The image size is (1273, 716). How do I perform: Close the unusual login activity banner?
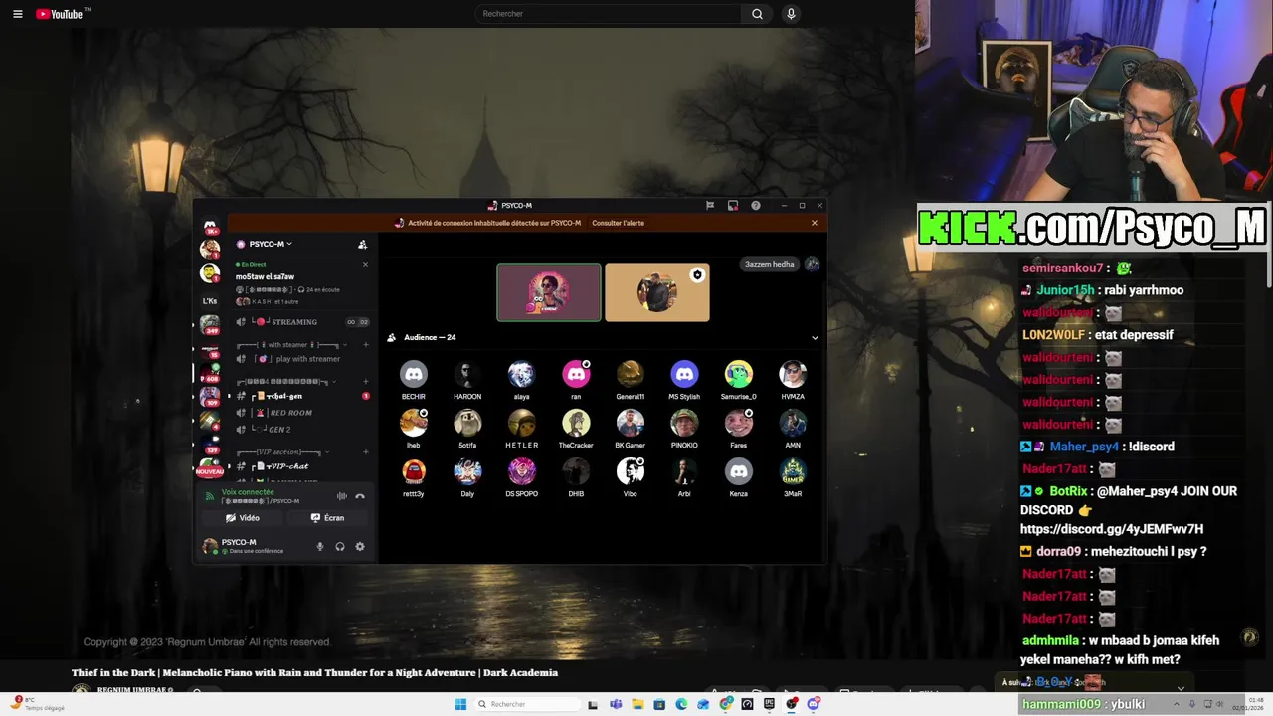click(x=815, y=223)
